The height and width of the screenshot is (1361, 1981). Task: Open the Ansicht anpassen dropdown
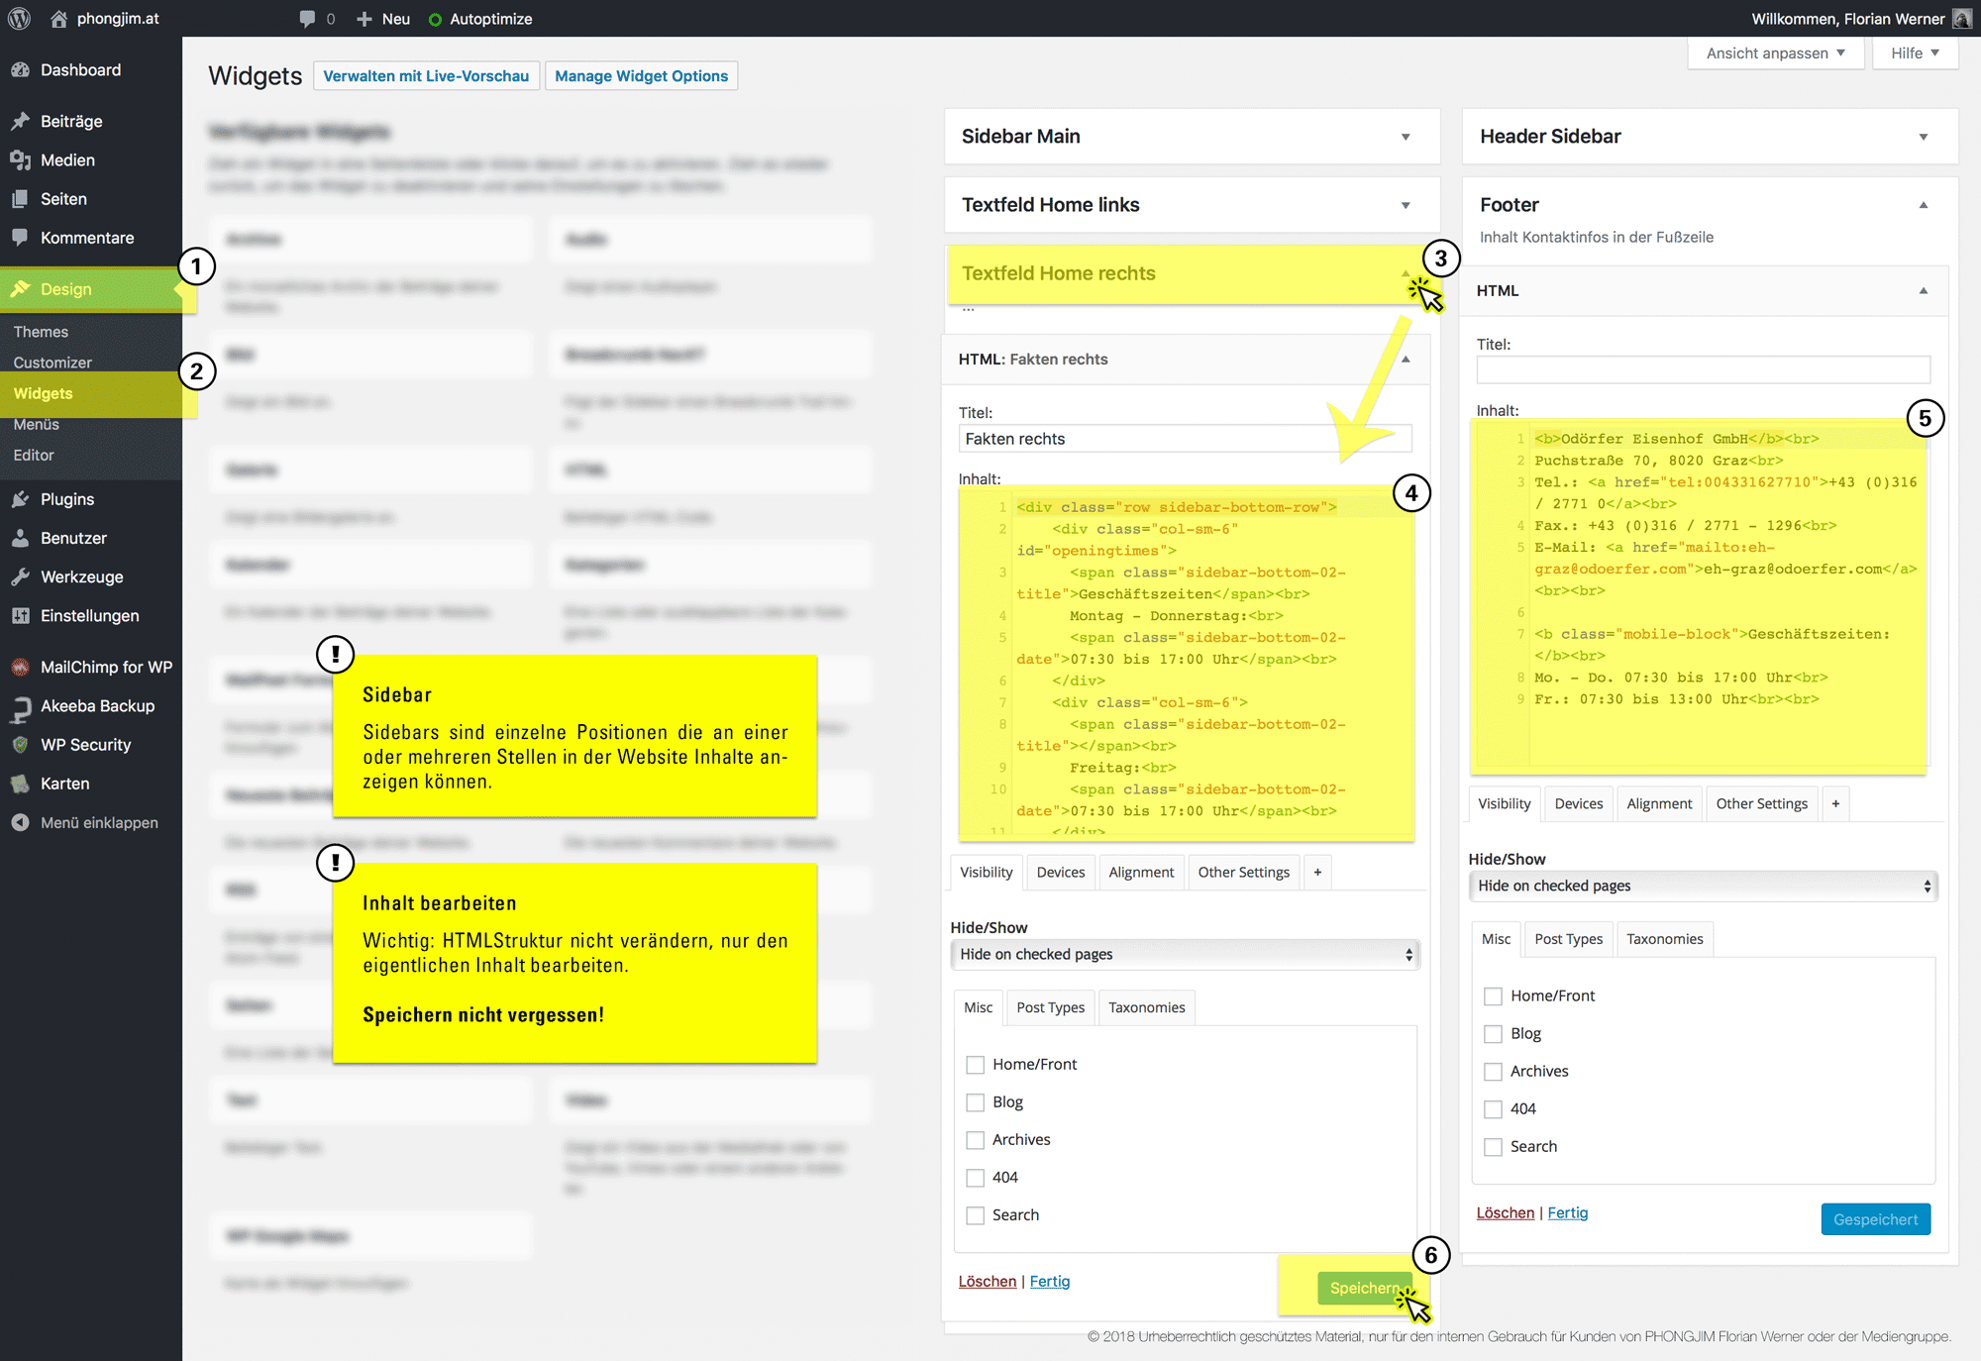click(1776, 53)
